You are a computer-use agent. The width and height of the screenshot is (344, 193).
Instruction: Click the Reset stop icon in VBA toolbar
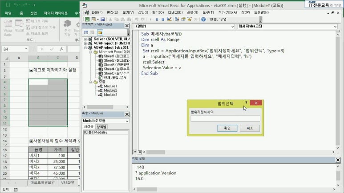[163, 20]
